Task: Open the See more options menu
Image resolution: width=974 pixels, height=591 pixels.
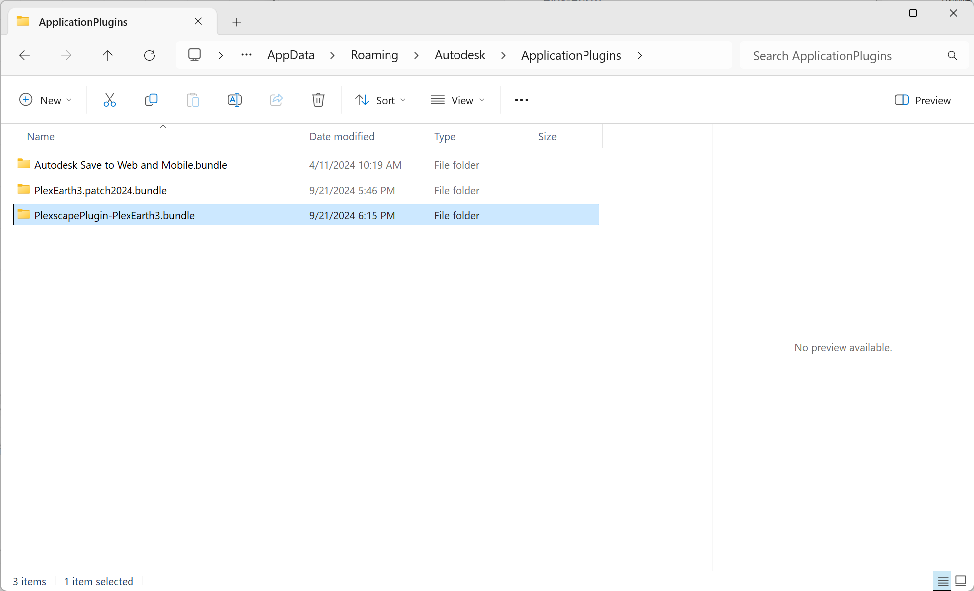Action: (521, 100)
